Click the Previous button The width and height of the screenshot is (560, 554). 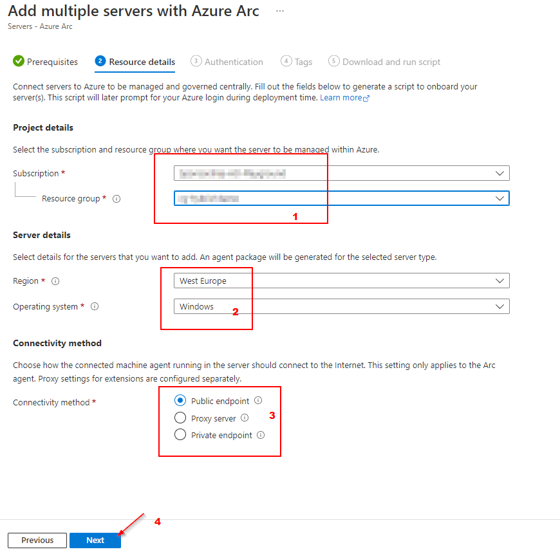pyautogui.click(x=37, y=540)
